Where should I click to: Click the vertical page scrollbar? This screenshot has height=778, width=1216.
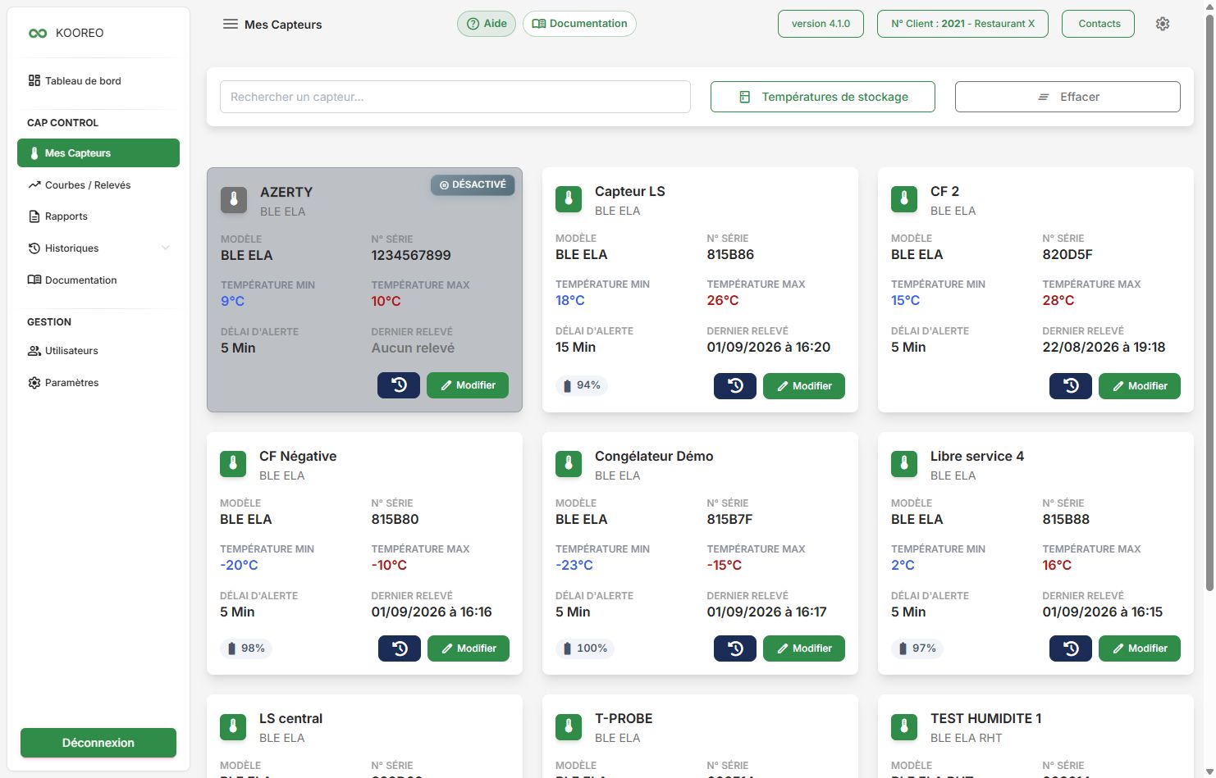1209,303
